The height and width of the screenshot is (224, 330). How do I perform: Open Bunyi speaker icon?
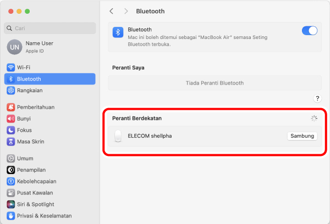(x=11, y=119)
